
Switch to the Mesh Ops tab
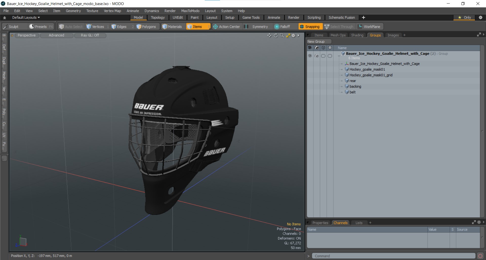(338, 35)
